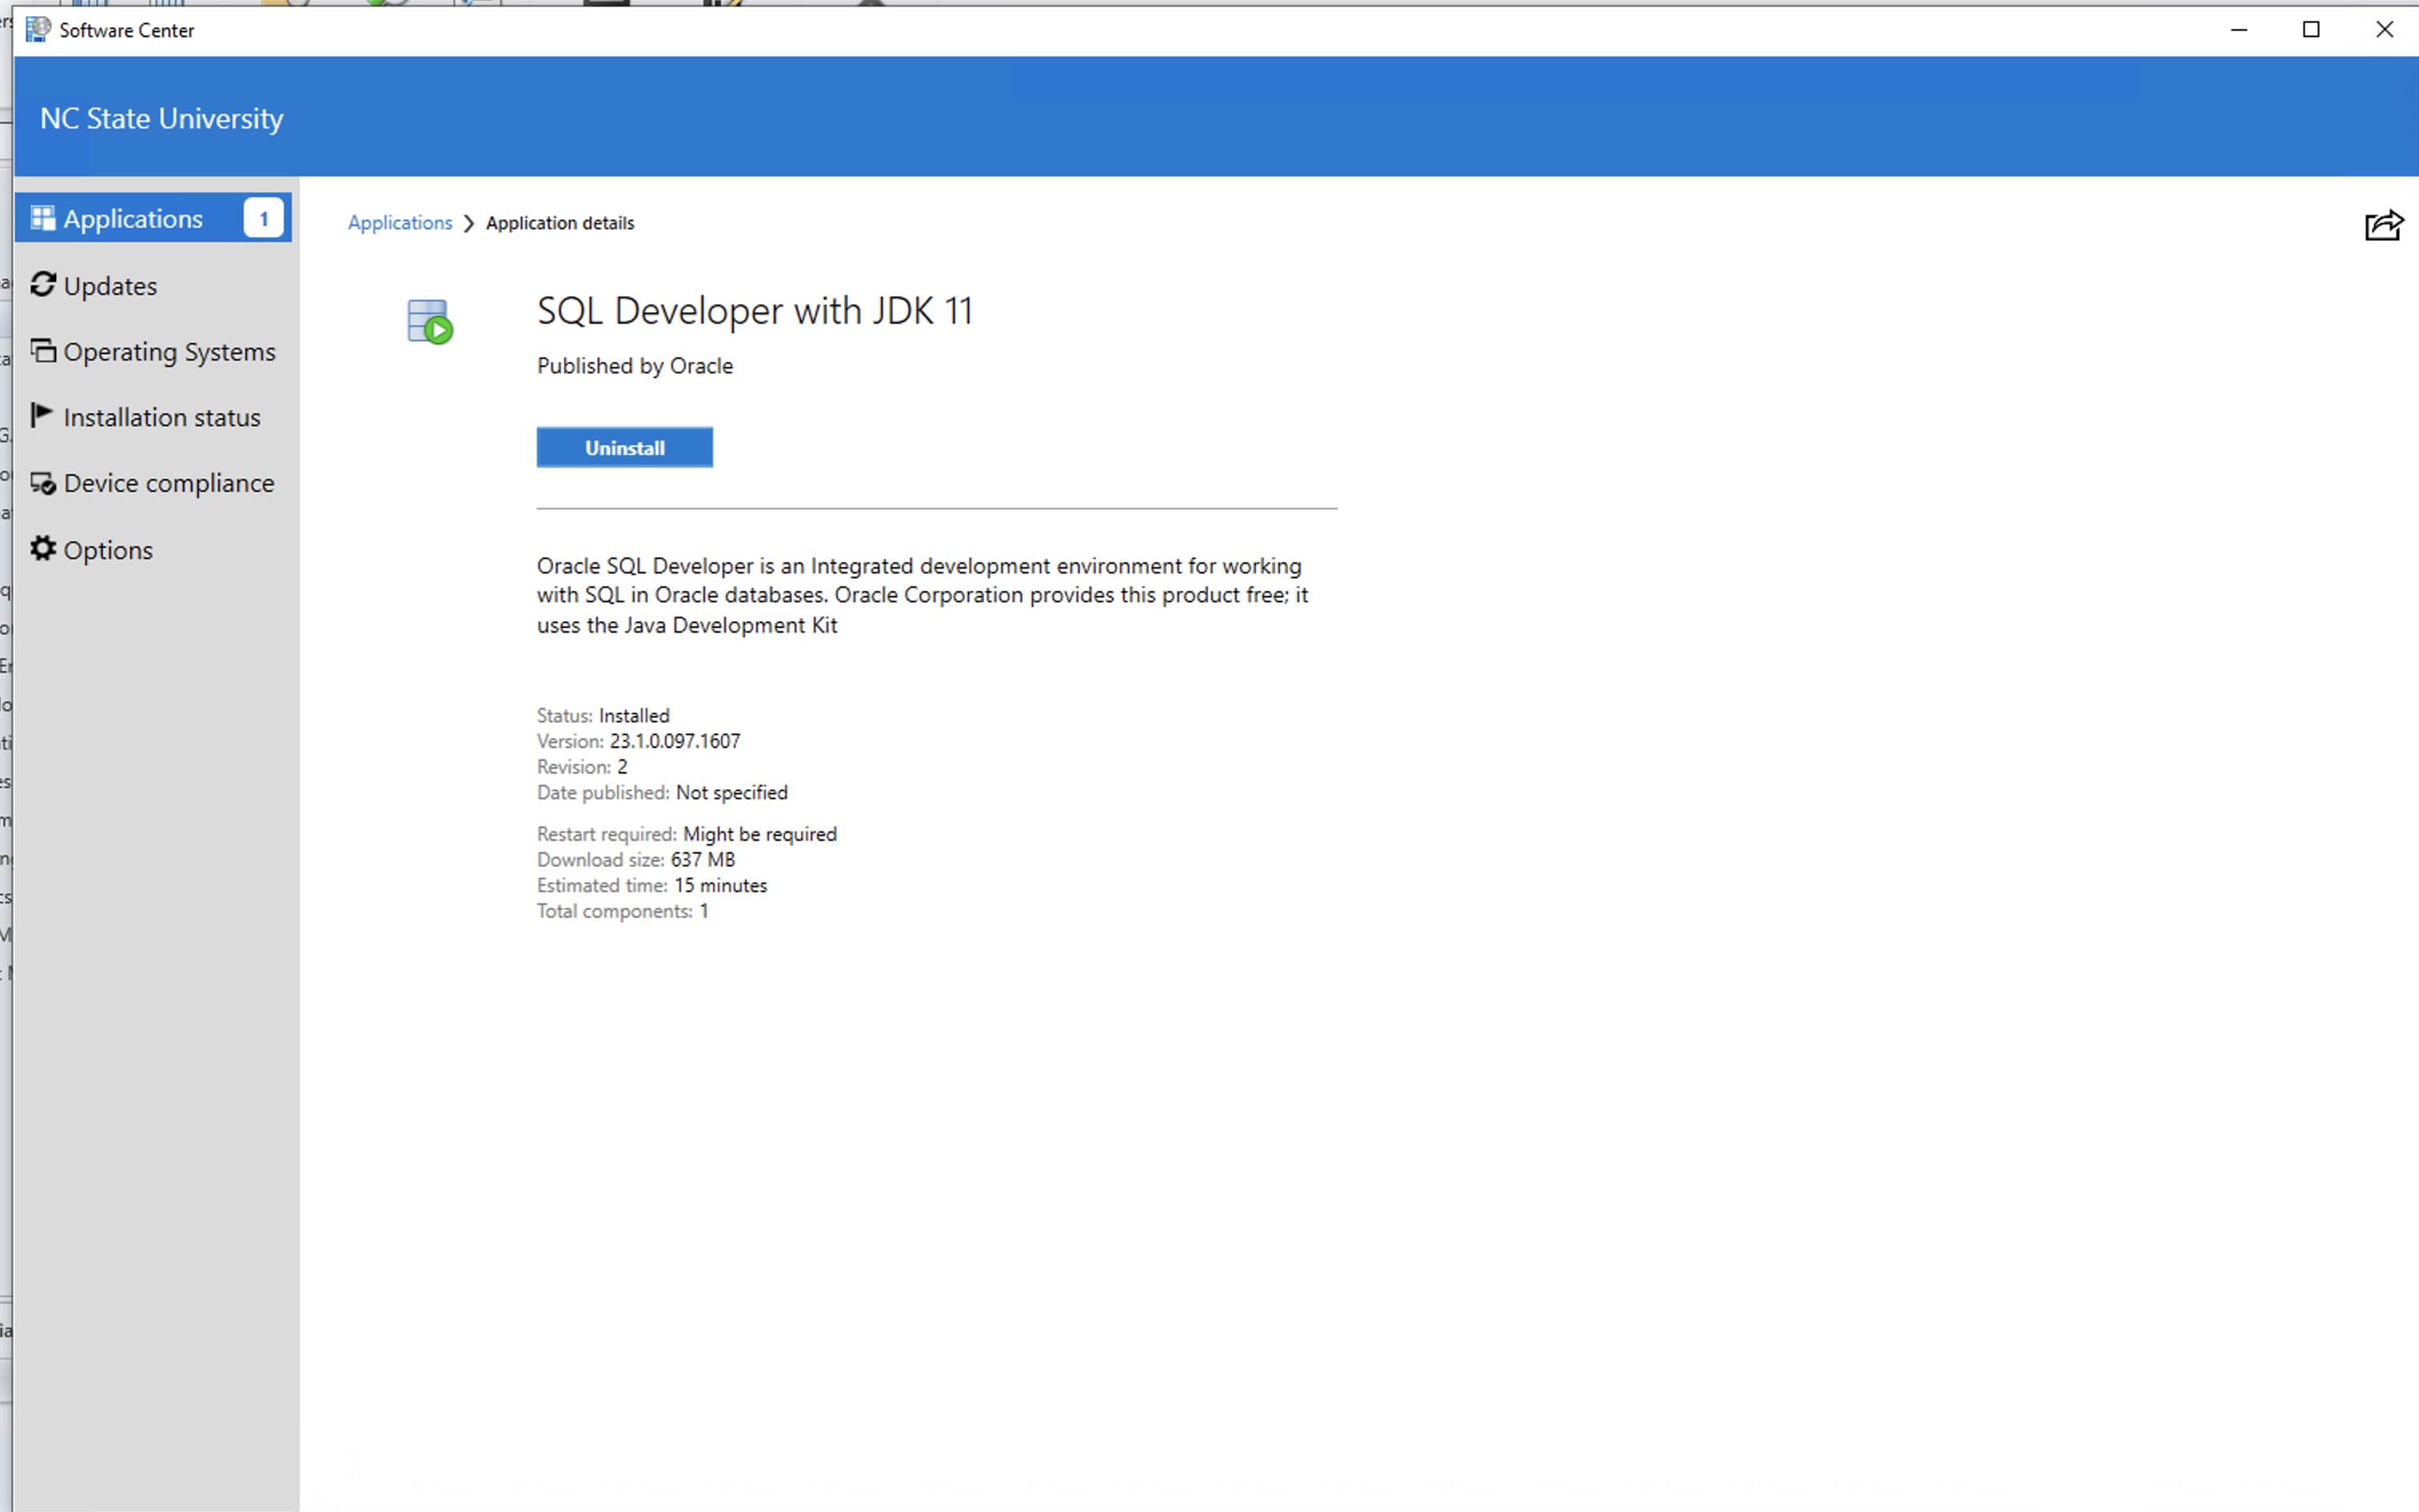Click the NC State University header title

162,118
